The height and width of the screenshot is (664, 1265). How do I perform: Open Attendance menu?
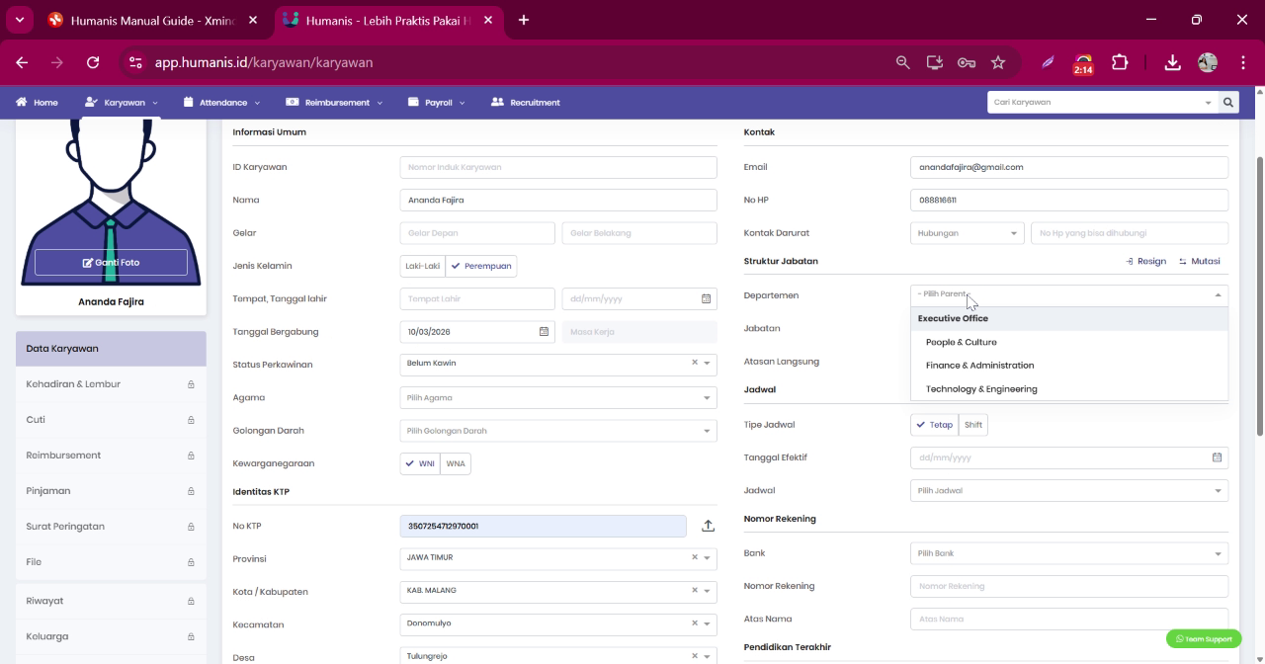[222, 102]
